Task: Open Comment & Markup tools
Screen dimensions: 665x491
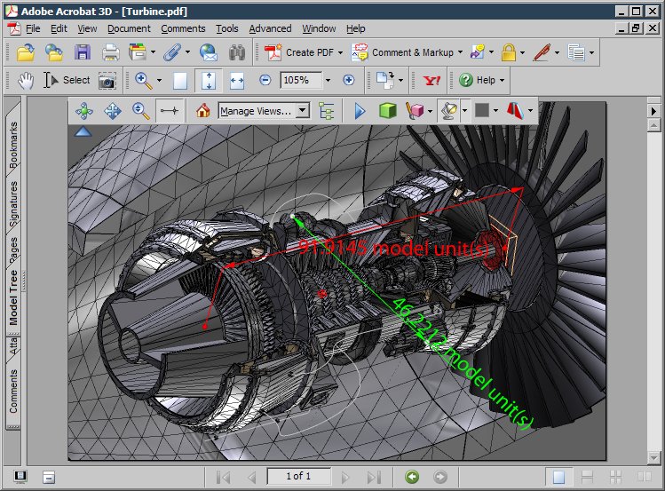Action: [x=407, y=52]
